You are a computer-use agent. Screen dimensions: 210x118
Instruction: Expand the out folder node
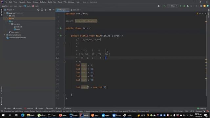(7, 18)
